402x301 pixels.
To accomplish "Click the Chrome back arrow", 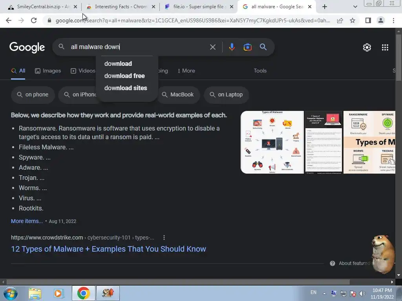I will coord(9,20).
